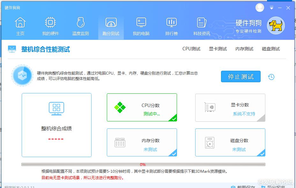Click the benchmark description paragraph

[x=117, y=76]
